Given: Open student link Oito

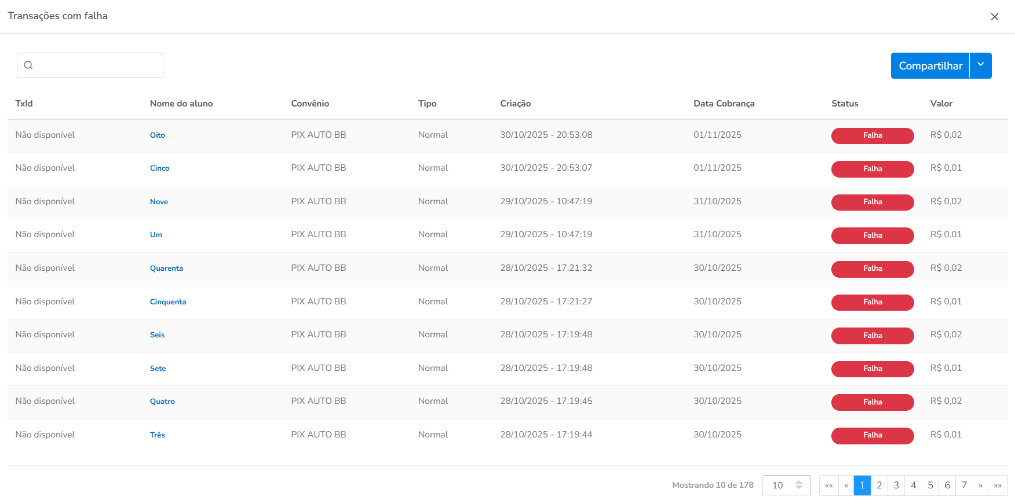Looking at the screenshot, I should [158, 135].
